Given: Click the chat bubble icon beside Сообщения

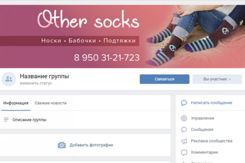Looking at the screenshot, I should [184, 130].
